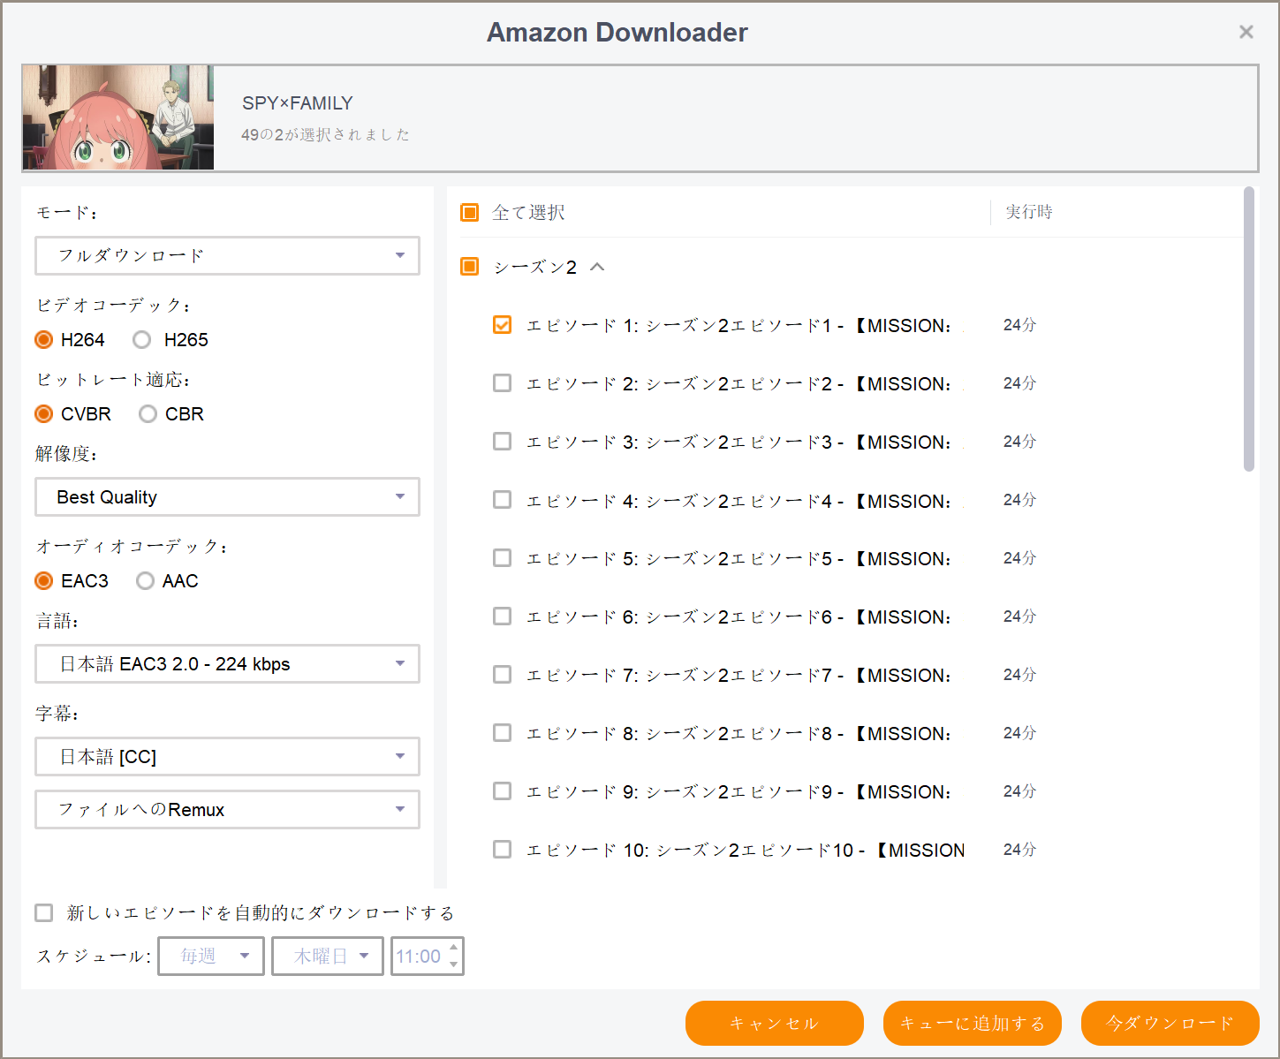Toggle the 全て選択 checkbox

470,213
